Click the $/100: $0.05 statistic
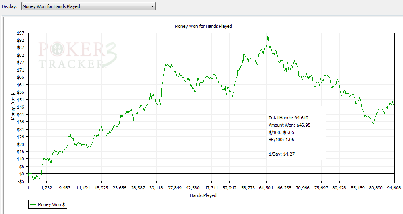403x214 pixels. tap(282, 132)
